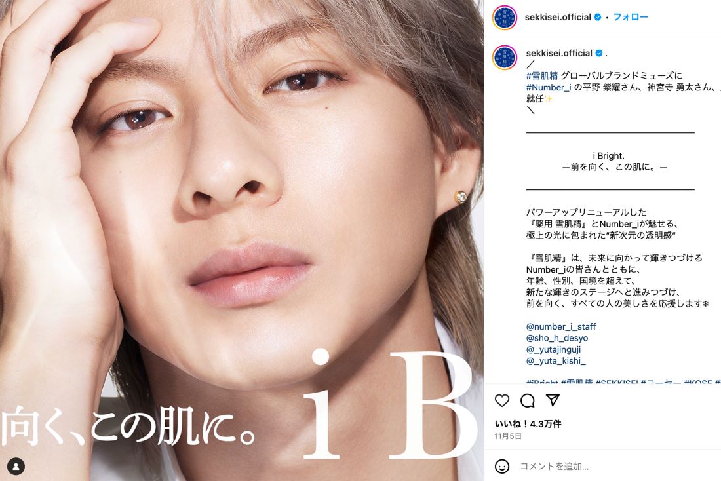Screen dimensions: 721x481
Task: Visit @number_i_staff profile mention
Action: click(x=561, y=326)
